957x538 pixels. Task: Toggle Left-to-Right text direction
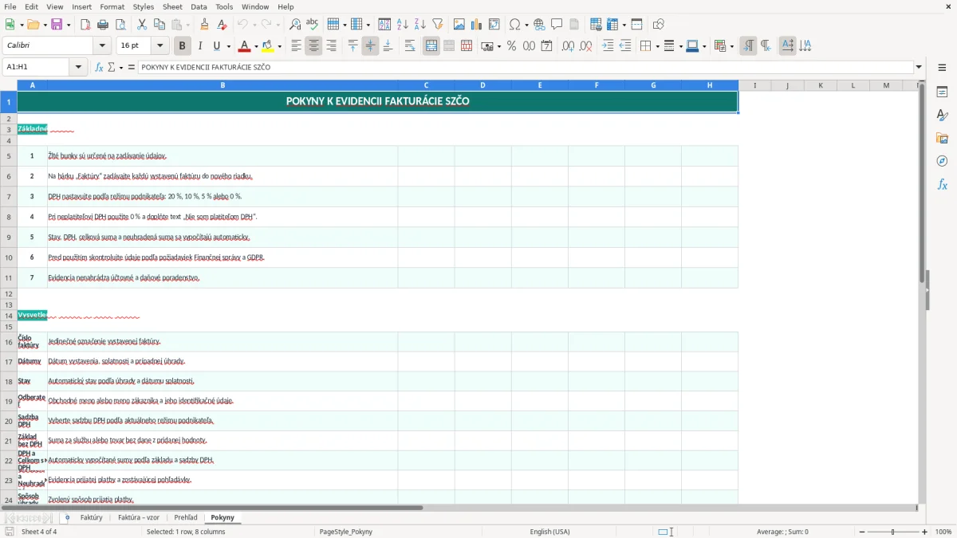pyautogui.click(x=748, y=46)
